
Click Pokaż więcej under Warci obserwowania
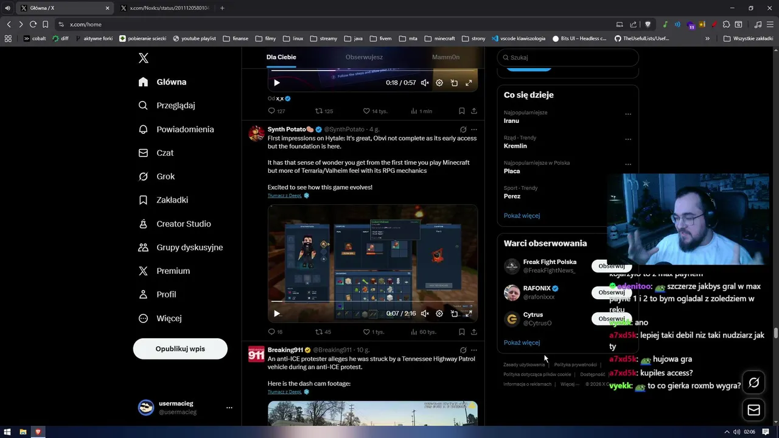522,342
